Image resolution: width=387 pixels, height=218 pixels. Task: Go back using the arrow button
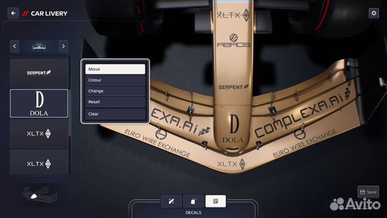(13, 13)
